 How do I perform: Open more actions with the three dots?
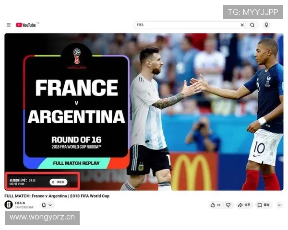coord(279,205)
